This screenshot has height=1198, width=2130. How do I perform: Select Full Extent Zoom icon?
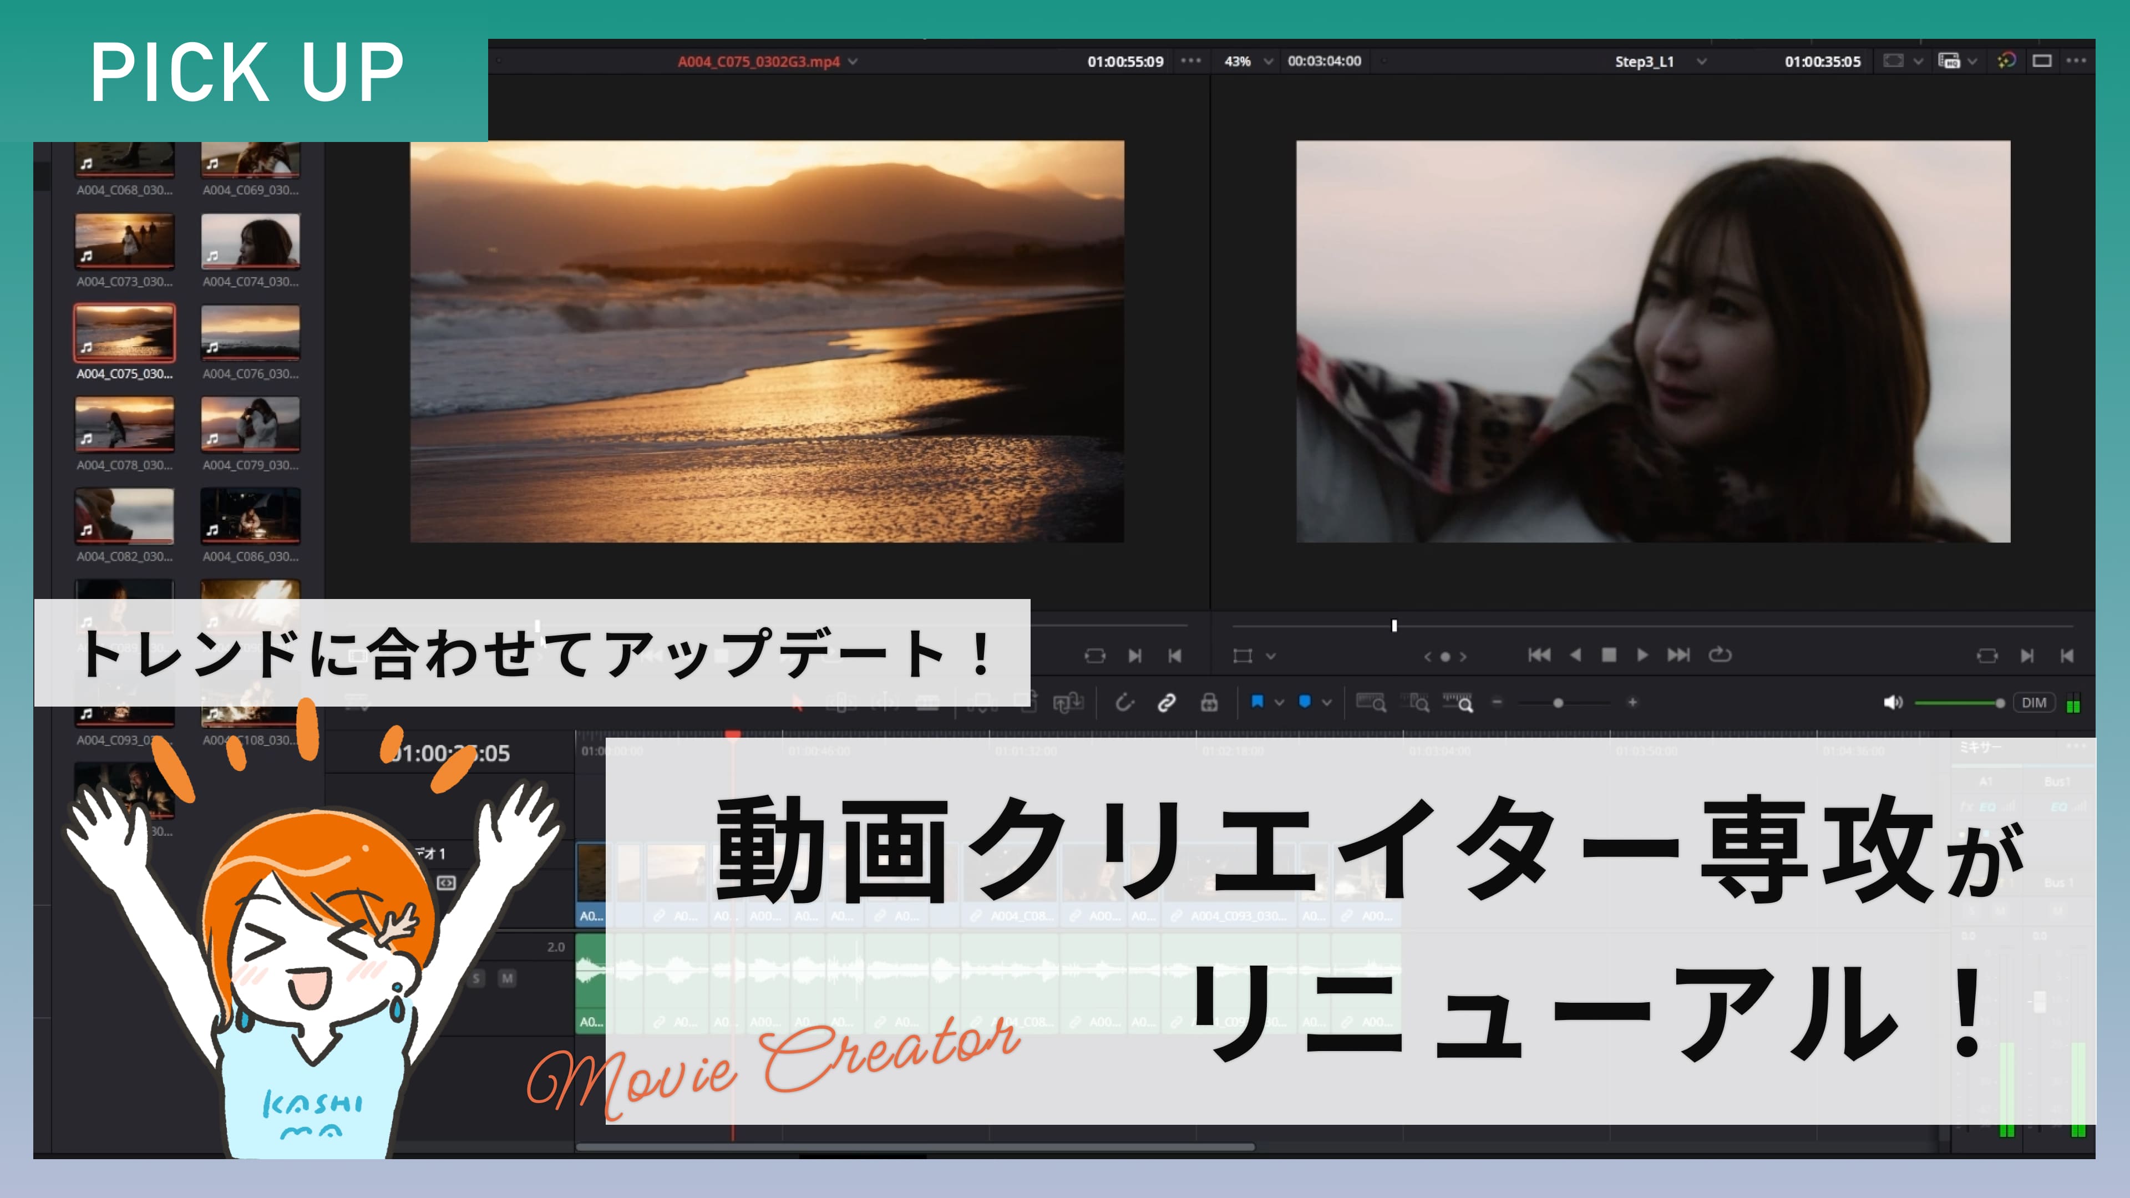click(1371, 703)
